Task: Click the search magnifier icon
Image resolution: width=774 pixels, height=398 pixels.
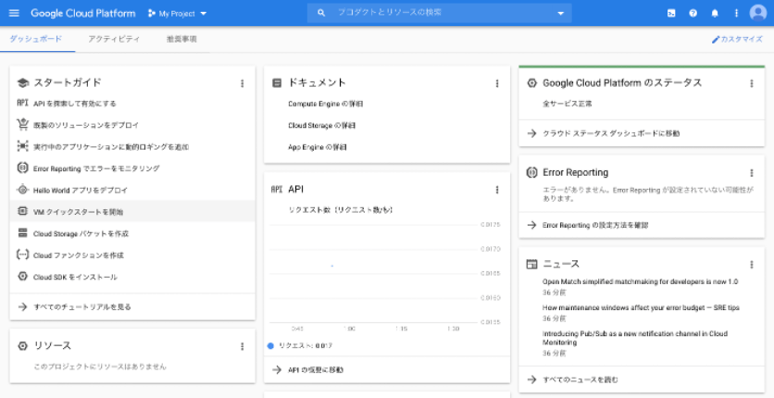Action: click(x=321, y=13)
